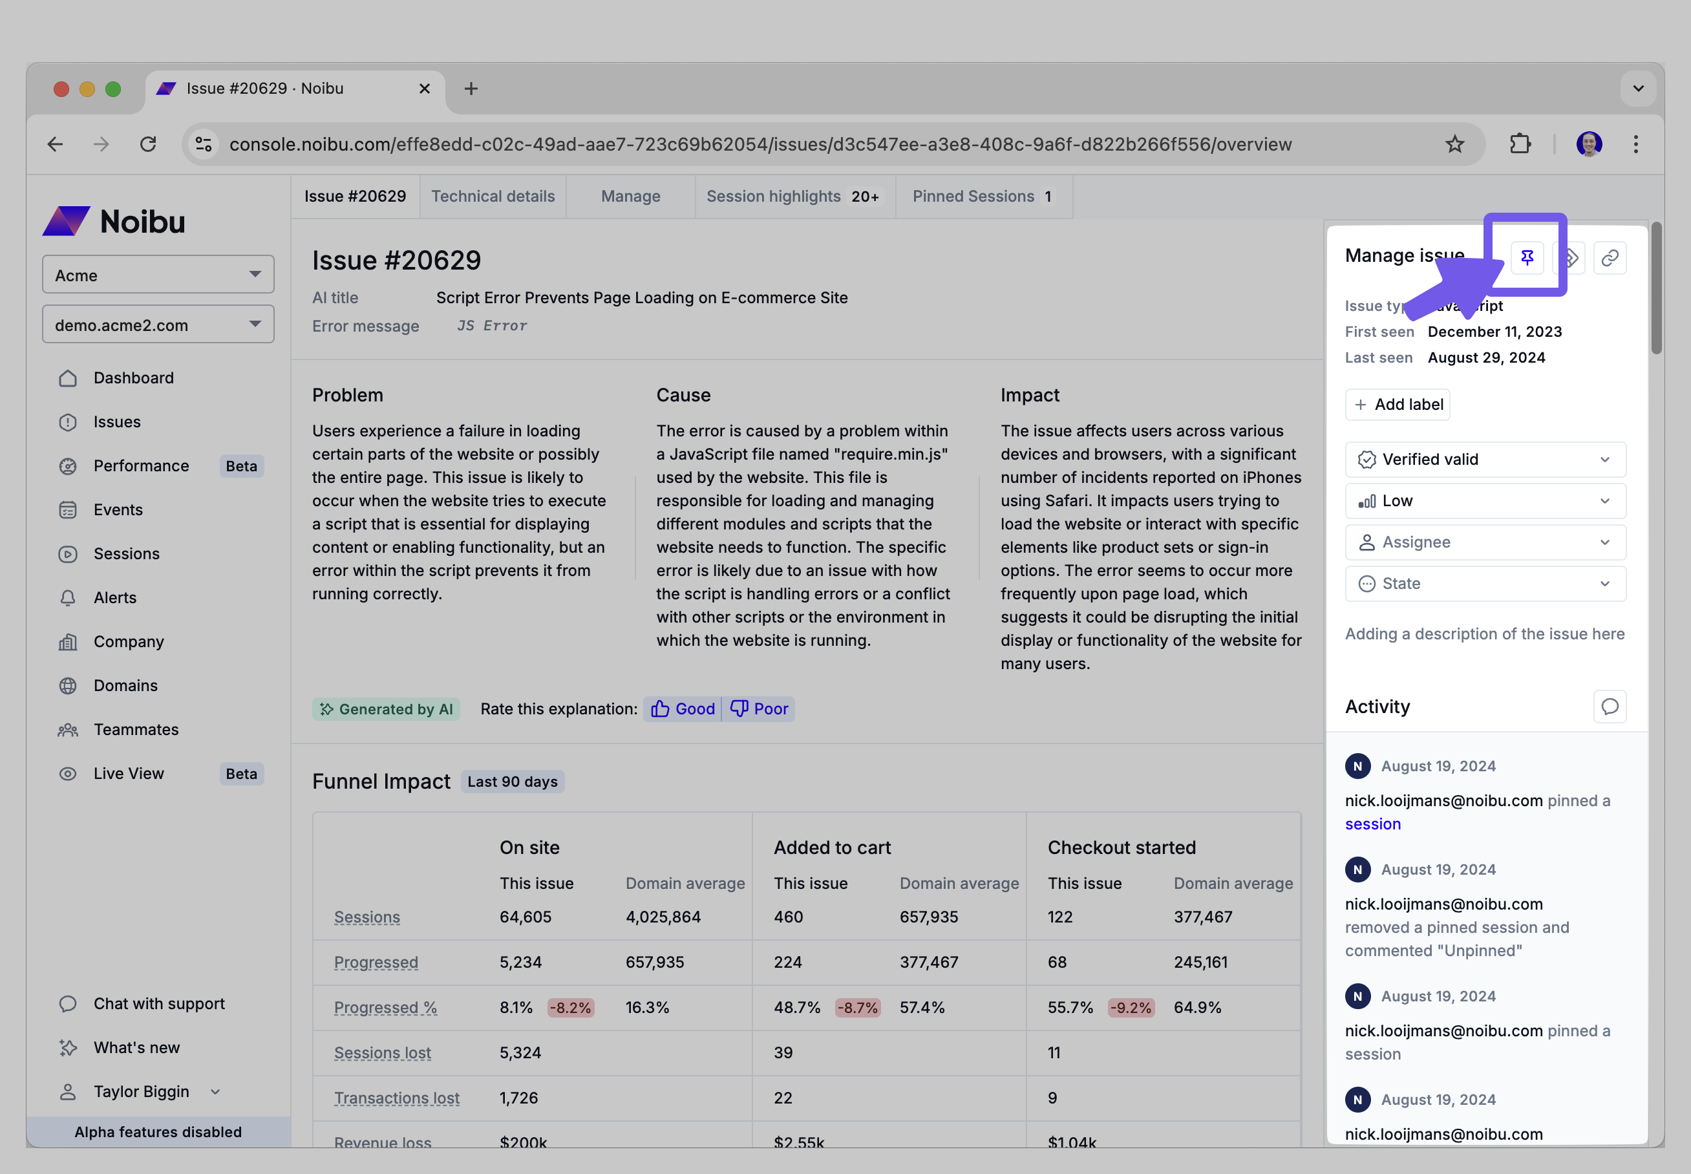Open the Assignee dropdown
Viewport: 1691px width, 1174px height.
click(1485, 542)
